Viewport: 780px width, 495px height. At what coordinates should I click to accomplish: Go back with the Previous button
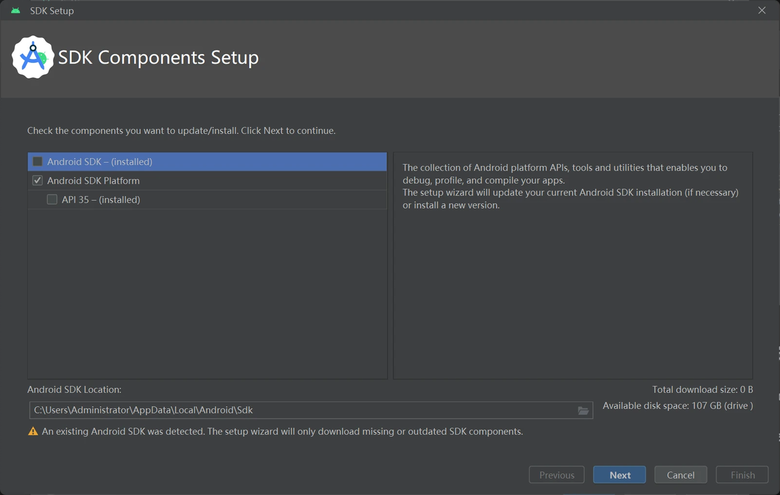pyautogui.click(x=556, y=475)
